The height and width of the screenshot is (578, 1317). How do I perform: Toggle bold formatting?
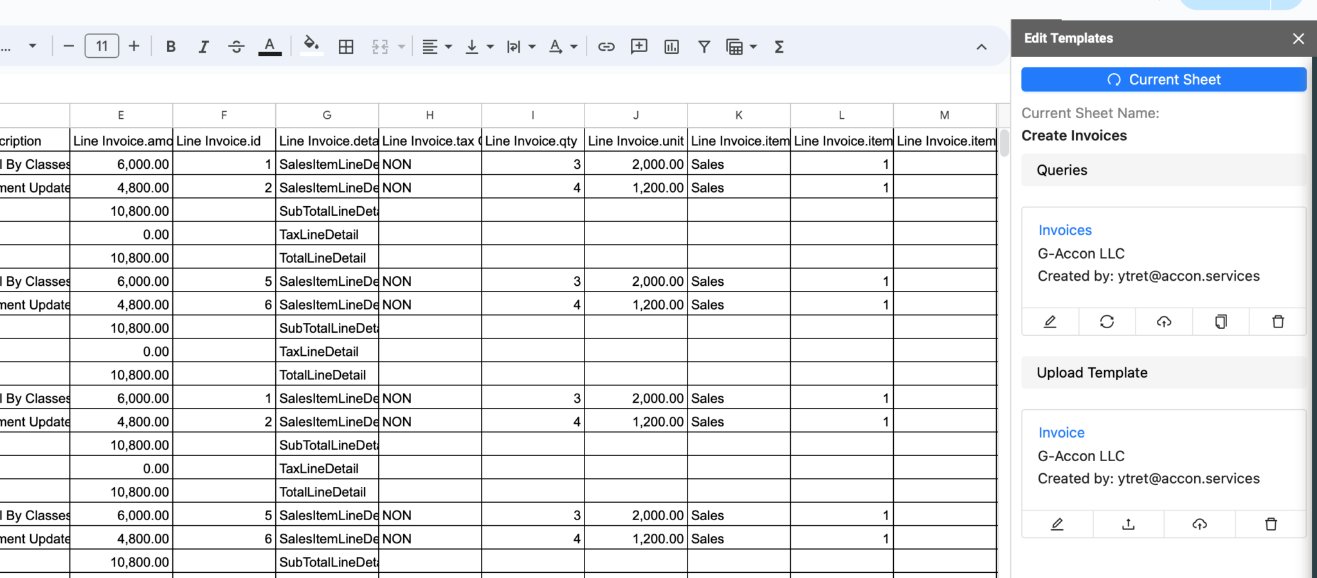pyautogui.click(x=170, y=46)
